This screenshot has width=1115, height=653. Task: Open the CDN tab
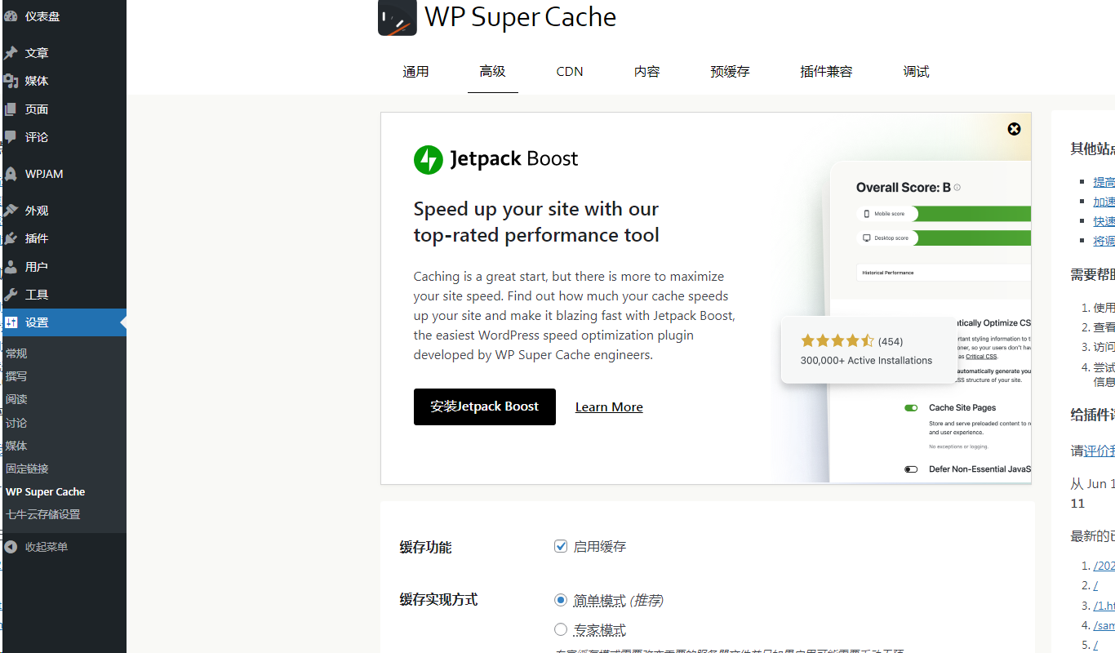tap(570, 72)
